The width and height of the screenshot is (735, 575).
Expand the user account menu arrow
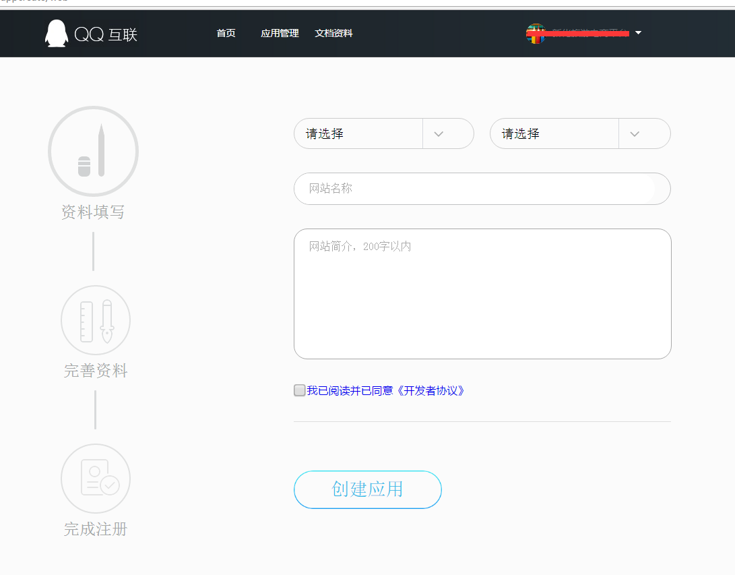638,33
